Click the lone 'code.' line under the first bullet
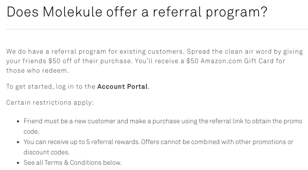This screenshot has width=308, height=170. pos(32,132)
